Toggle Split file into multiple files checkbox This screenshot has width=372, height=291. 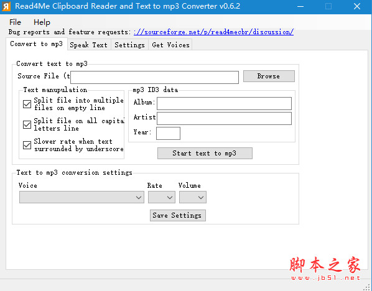tap(27, 104)
